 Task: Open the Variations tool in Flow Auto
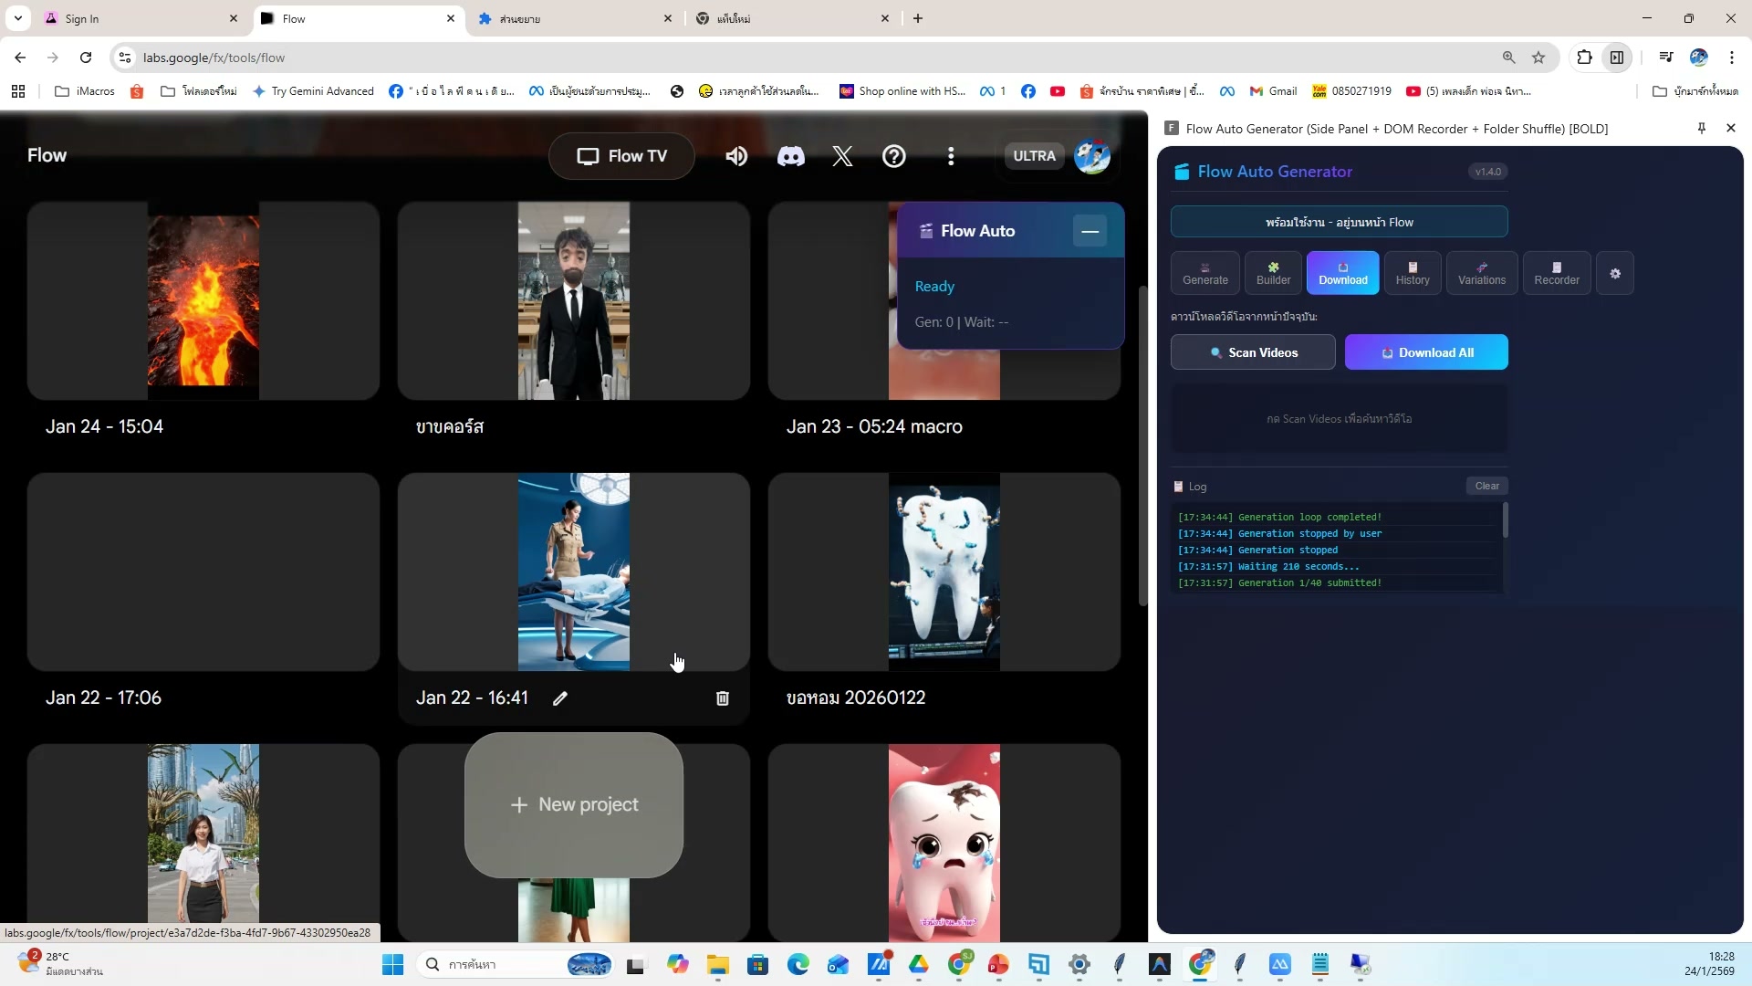(1480, 272)
